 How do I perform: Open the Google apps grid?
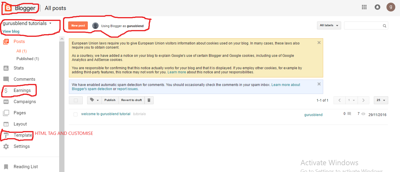(x=364, y=7)
